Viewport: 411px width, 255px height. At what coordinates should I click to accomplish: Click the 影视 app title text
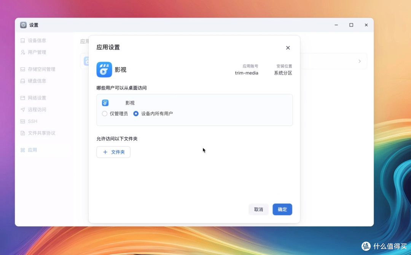(x=121, y=70)
